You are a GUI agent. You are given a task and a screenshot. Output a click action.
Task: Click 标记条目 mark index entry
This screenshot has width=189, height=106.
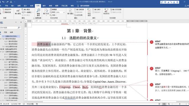click(89, 12)
